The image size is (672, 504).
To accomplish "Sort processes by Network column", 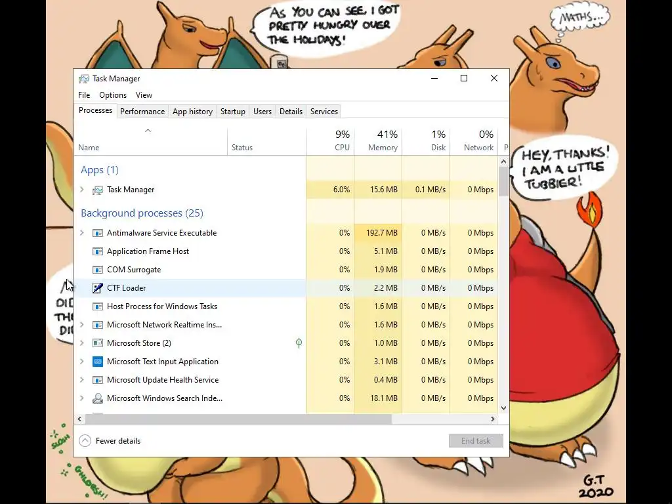I will [474, 141].
